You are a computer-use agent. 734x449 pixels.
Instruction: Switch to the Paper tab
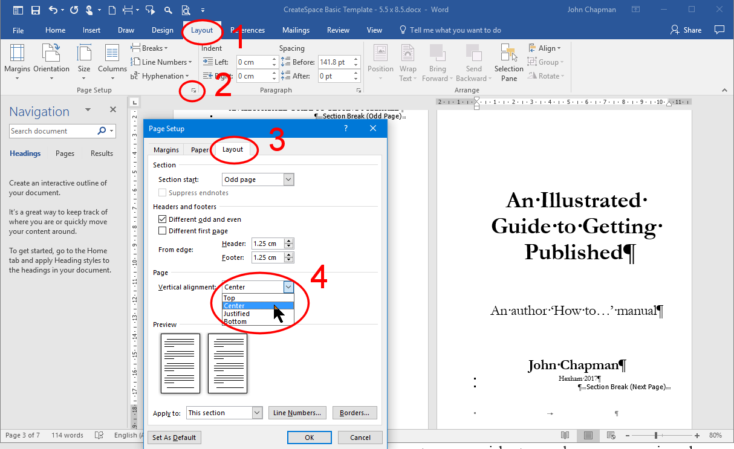[199, 149]
